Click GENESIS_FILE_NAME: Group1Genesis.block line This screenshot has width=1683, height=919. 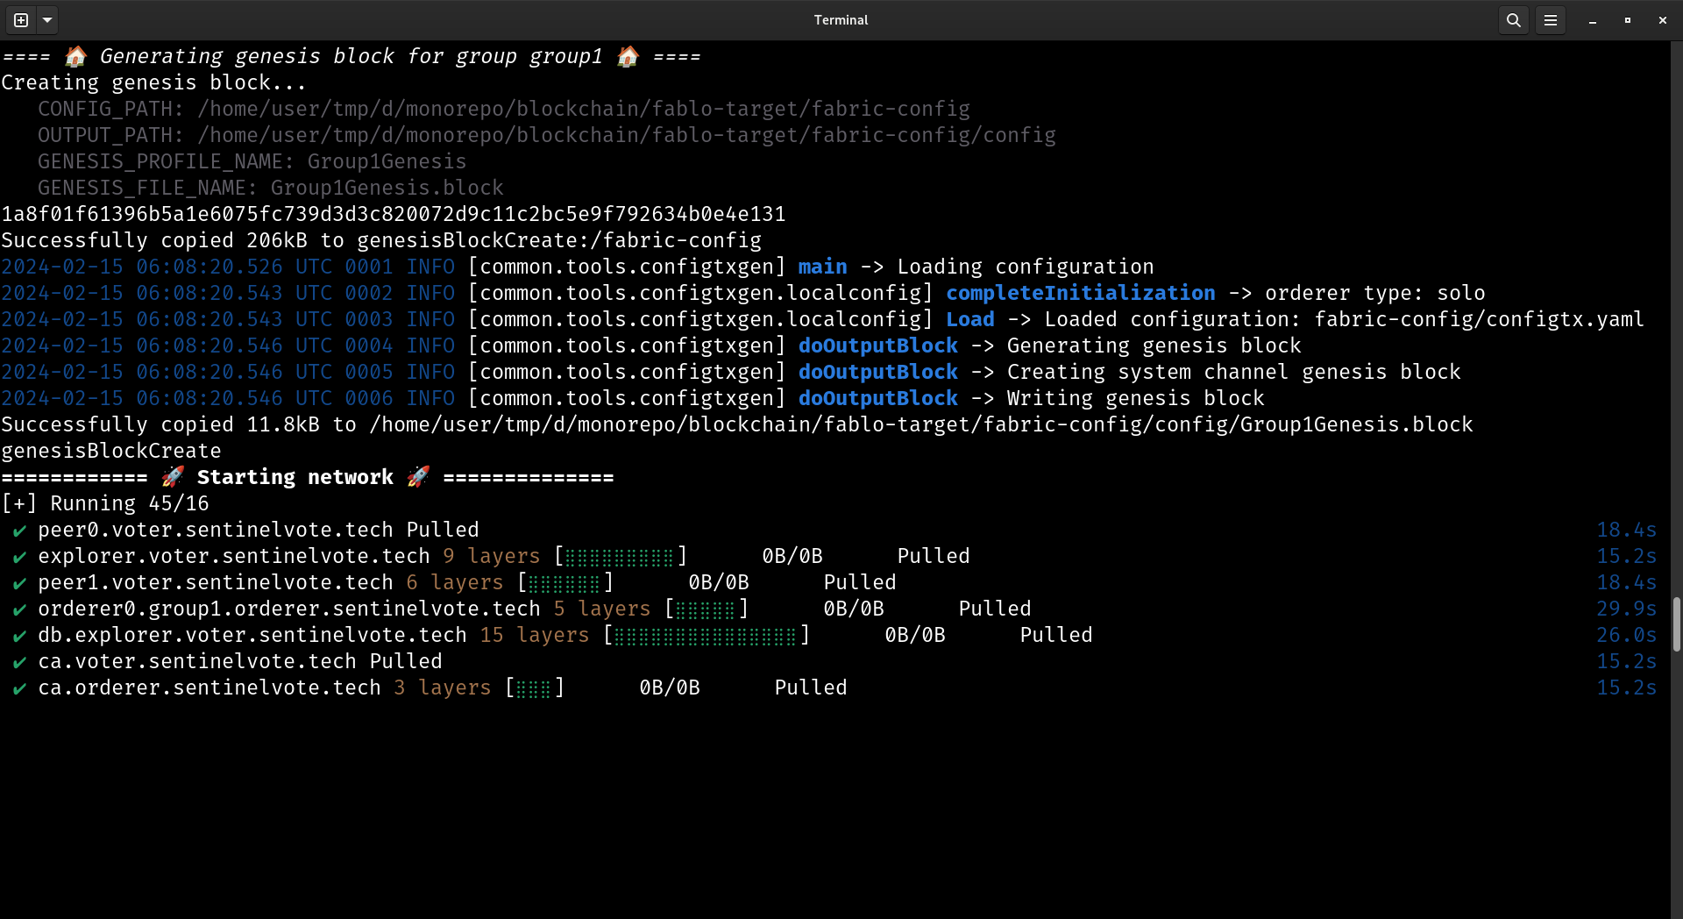click(x=270, y=188)
